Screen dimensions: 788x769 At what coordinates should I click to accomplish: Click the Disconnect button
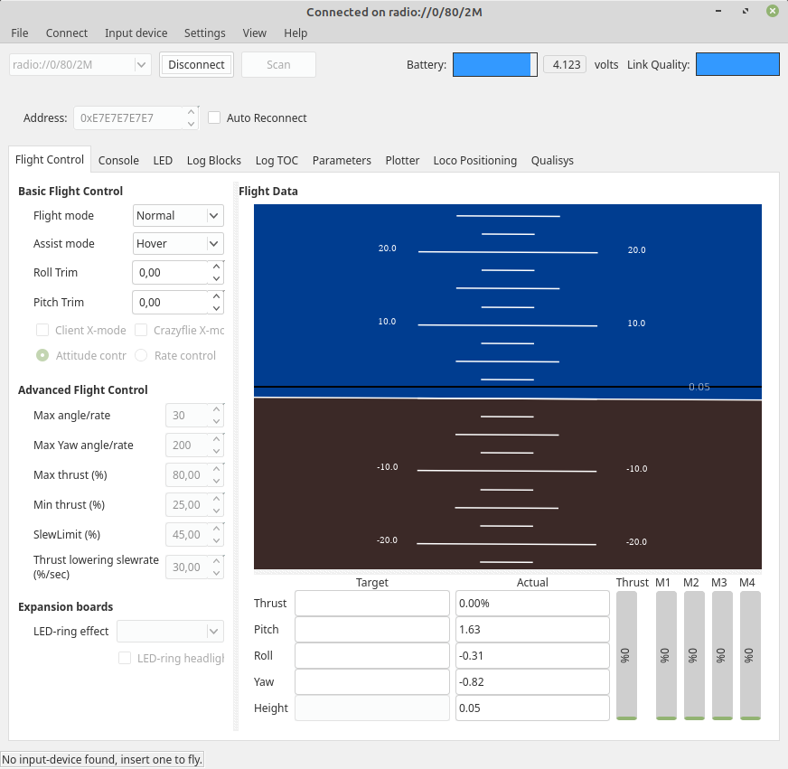tap(196, 65)
